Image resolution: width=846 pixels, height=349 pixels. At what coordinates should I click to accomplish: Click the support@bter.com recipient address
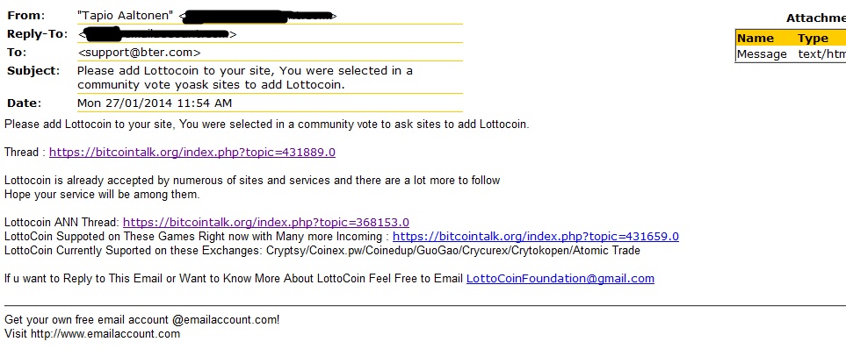click(x=139, y=53)
